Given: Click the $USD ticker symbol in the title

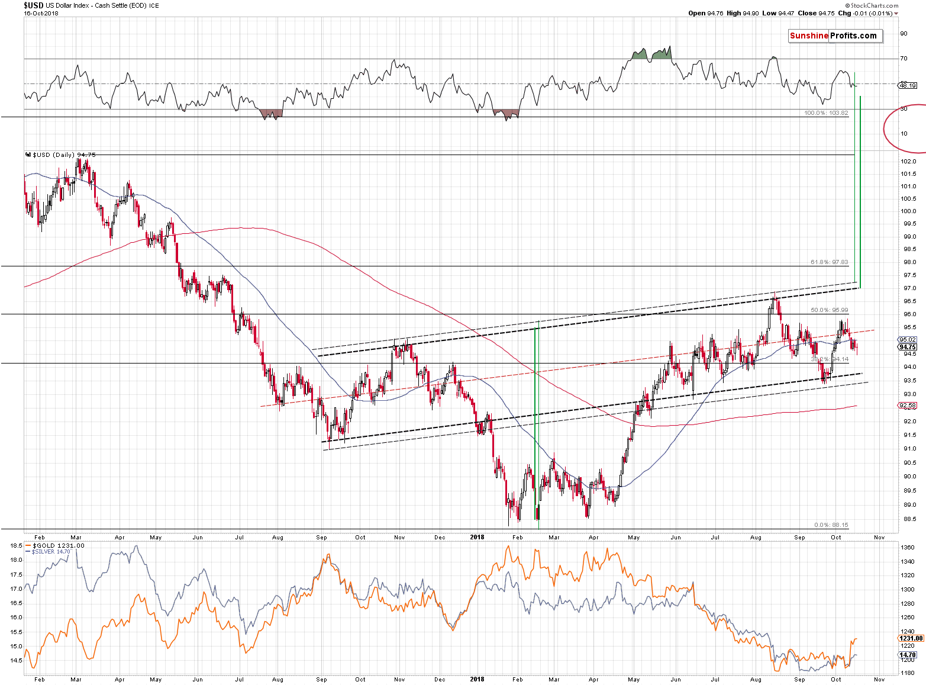Looking at the screenshot, I should [33, 5].
